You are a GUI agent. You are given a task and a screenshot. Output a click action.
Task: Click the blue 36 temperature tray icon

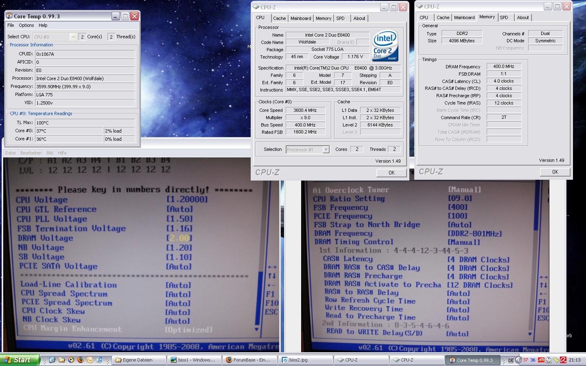(533, 360)
